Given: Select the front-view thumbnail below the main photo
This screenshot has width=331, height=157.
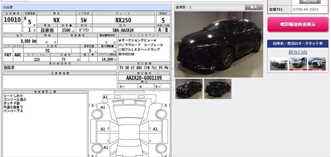Looking at the screenshot, I should tap(189, 89).
